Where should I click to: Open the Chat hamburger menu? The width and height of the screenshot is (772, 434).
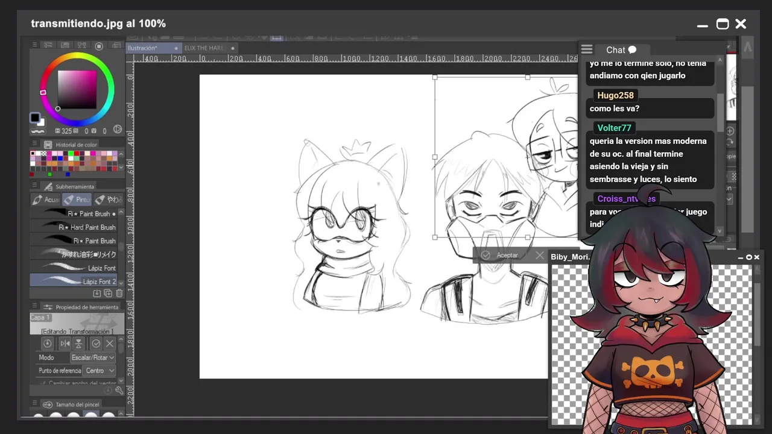587,49
